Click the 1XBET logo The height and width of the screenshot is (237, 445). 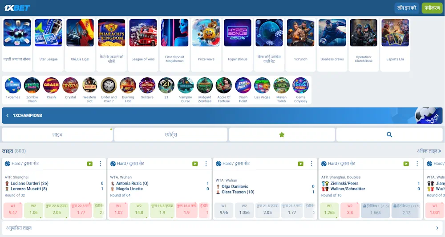[x=17, y=8]
